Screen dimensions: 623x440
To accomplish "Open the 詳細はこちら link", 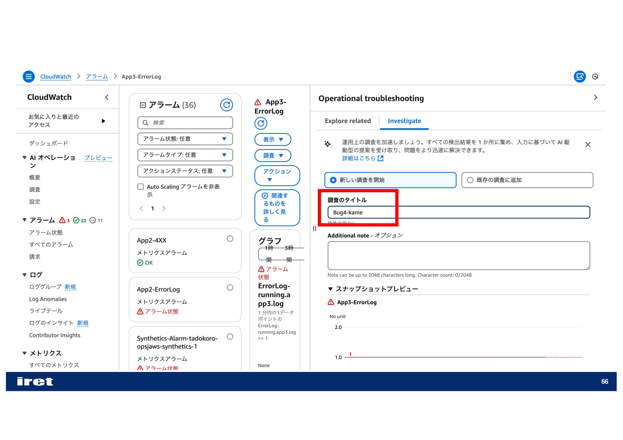I will click(x=359, y=158).
